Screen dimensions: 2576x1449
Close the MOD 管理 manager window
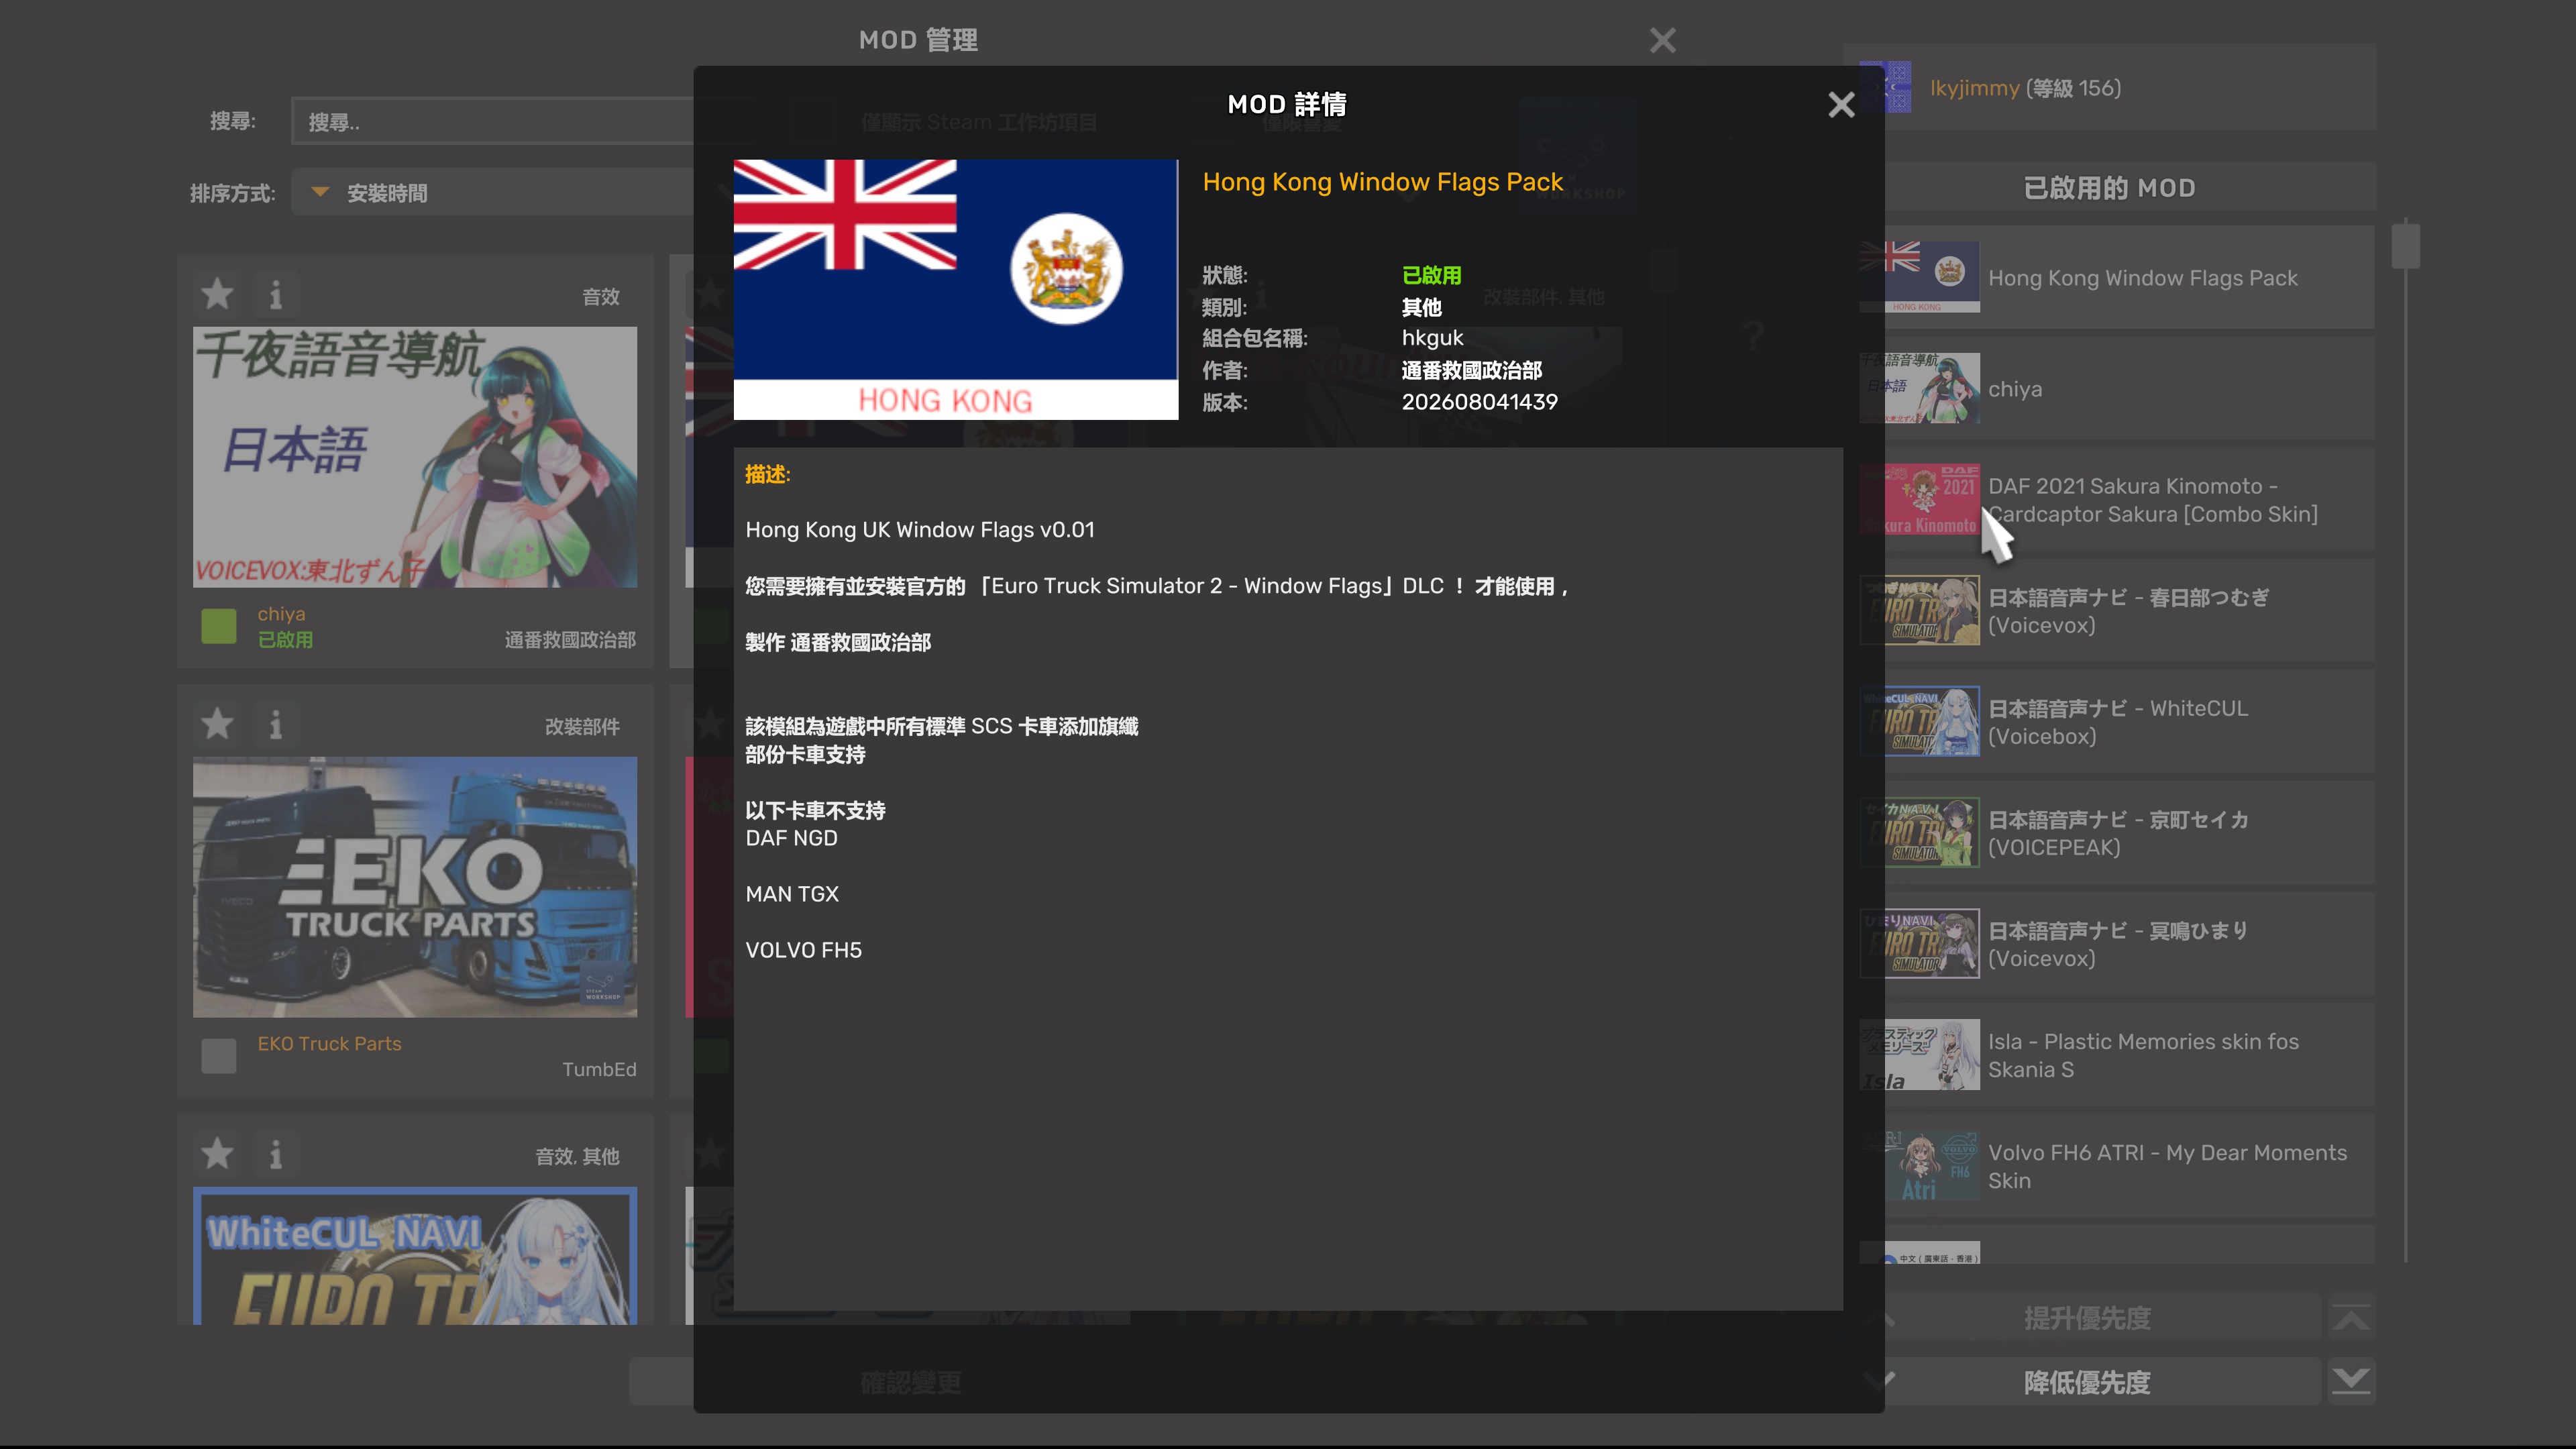[1662, 40]
